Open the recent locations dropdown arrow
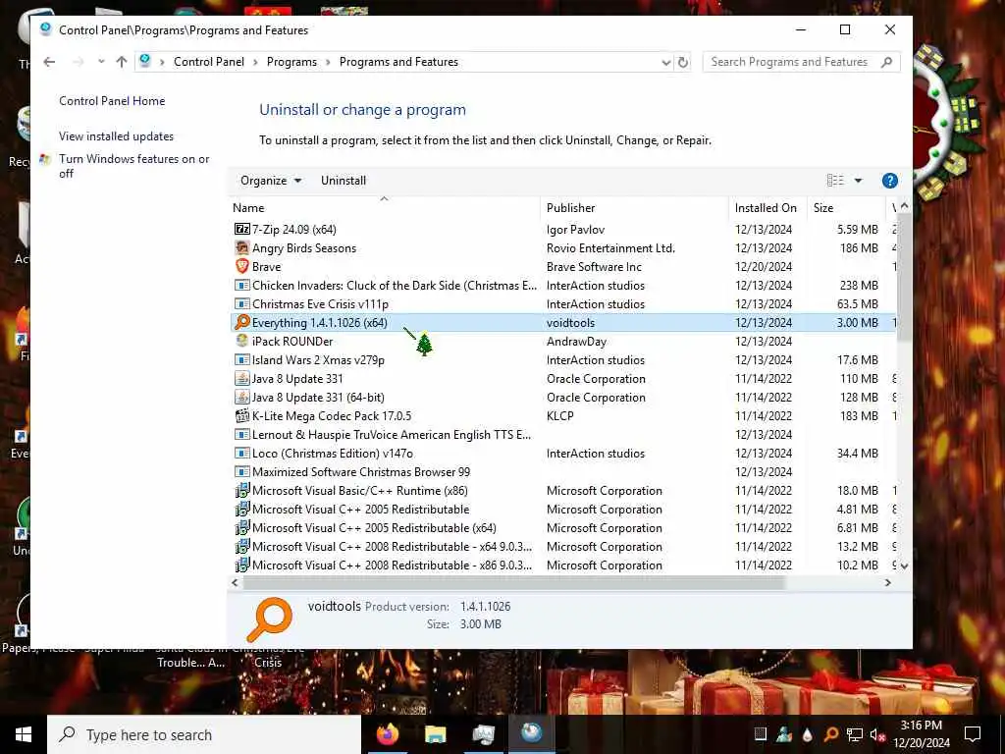1005x754 pixels. (x=101, y=62)
